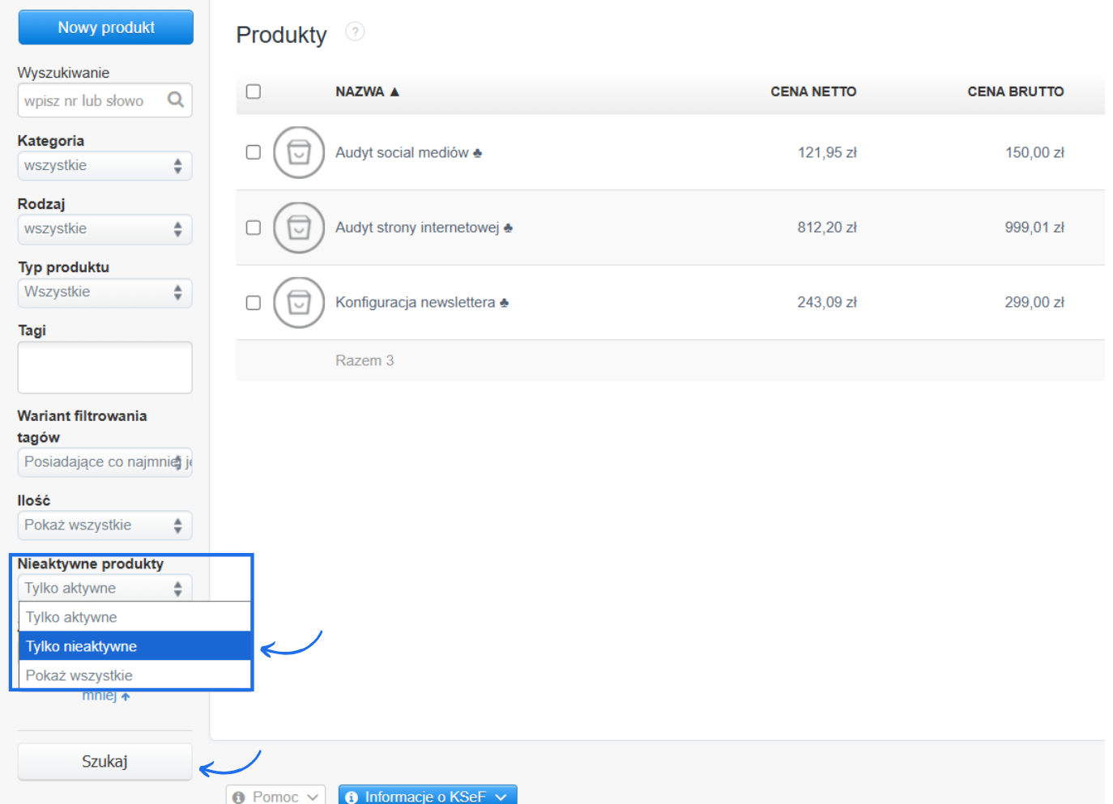Click the search magnifier icon
The image size is (1113, 804).
pyautogui.click(x=175, y=100)
